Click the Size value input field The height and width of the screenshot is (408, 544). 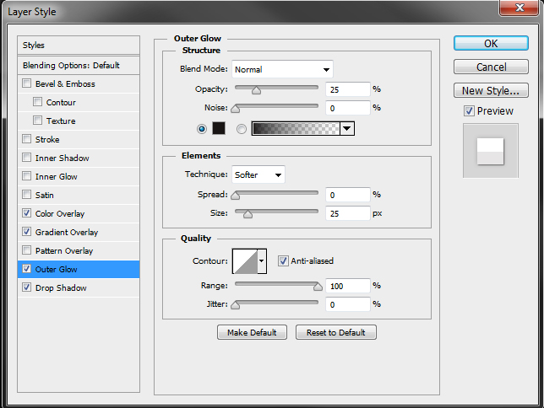pos(346,213)
